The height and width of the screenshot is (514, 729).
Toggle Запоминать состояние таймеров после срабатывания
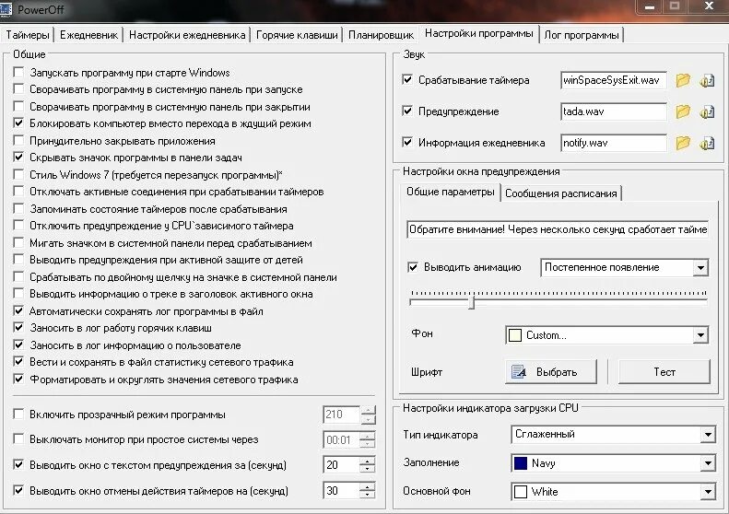[18, 209]
